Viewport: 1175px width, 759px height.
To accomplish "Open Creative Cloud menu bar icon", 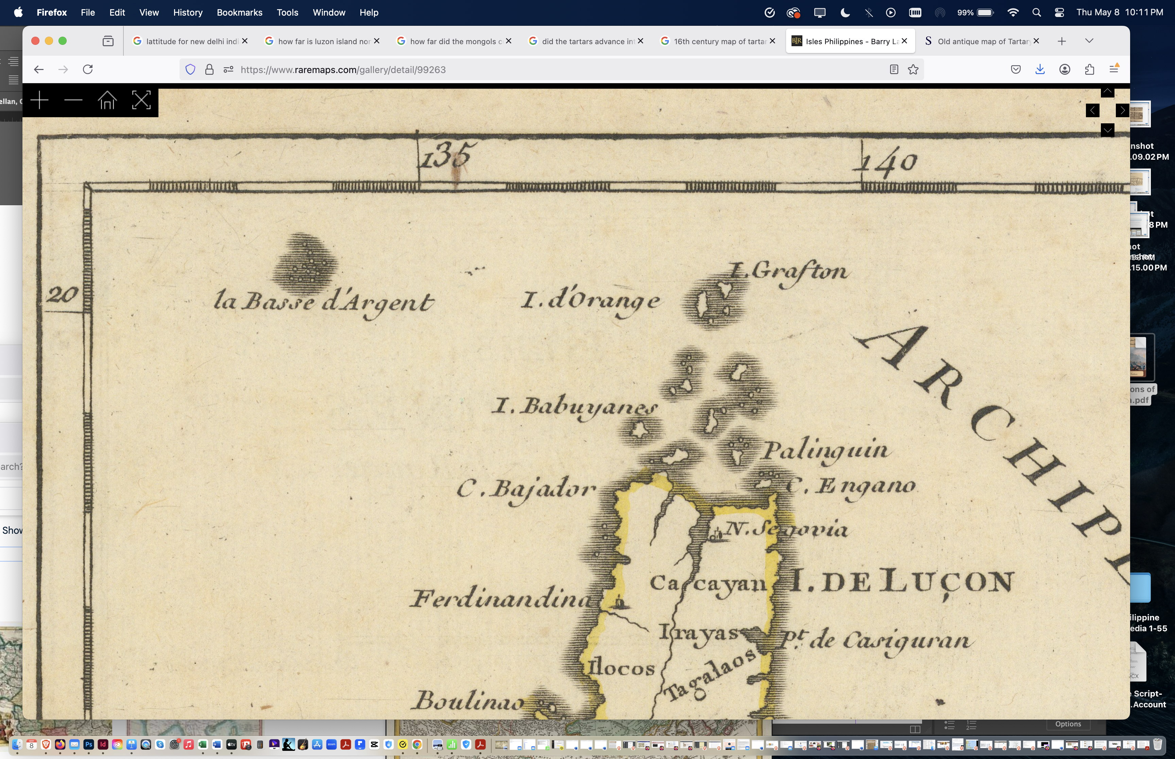I will coord(793,12).
